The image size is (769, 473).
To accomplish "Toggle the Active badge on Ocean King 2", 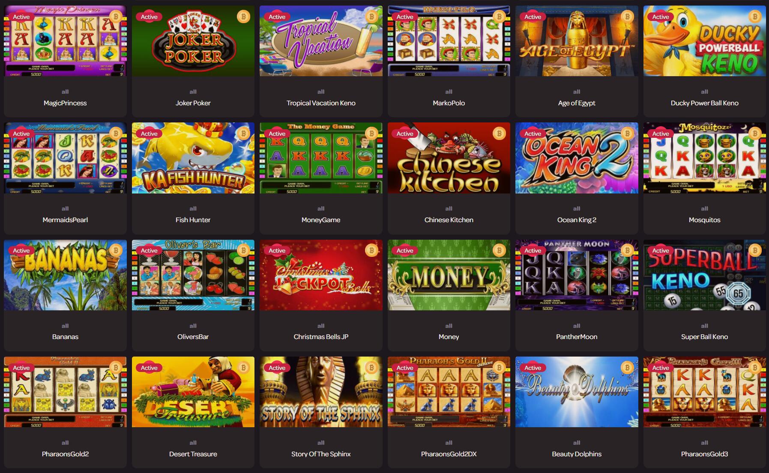I will tap(533, 134).
